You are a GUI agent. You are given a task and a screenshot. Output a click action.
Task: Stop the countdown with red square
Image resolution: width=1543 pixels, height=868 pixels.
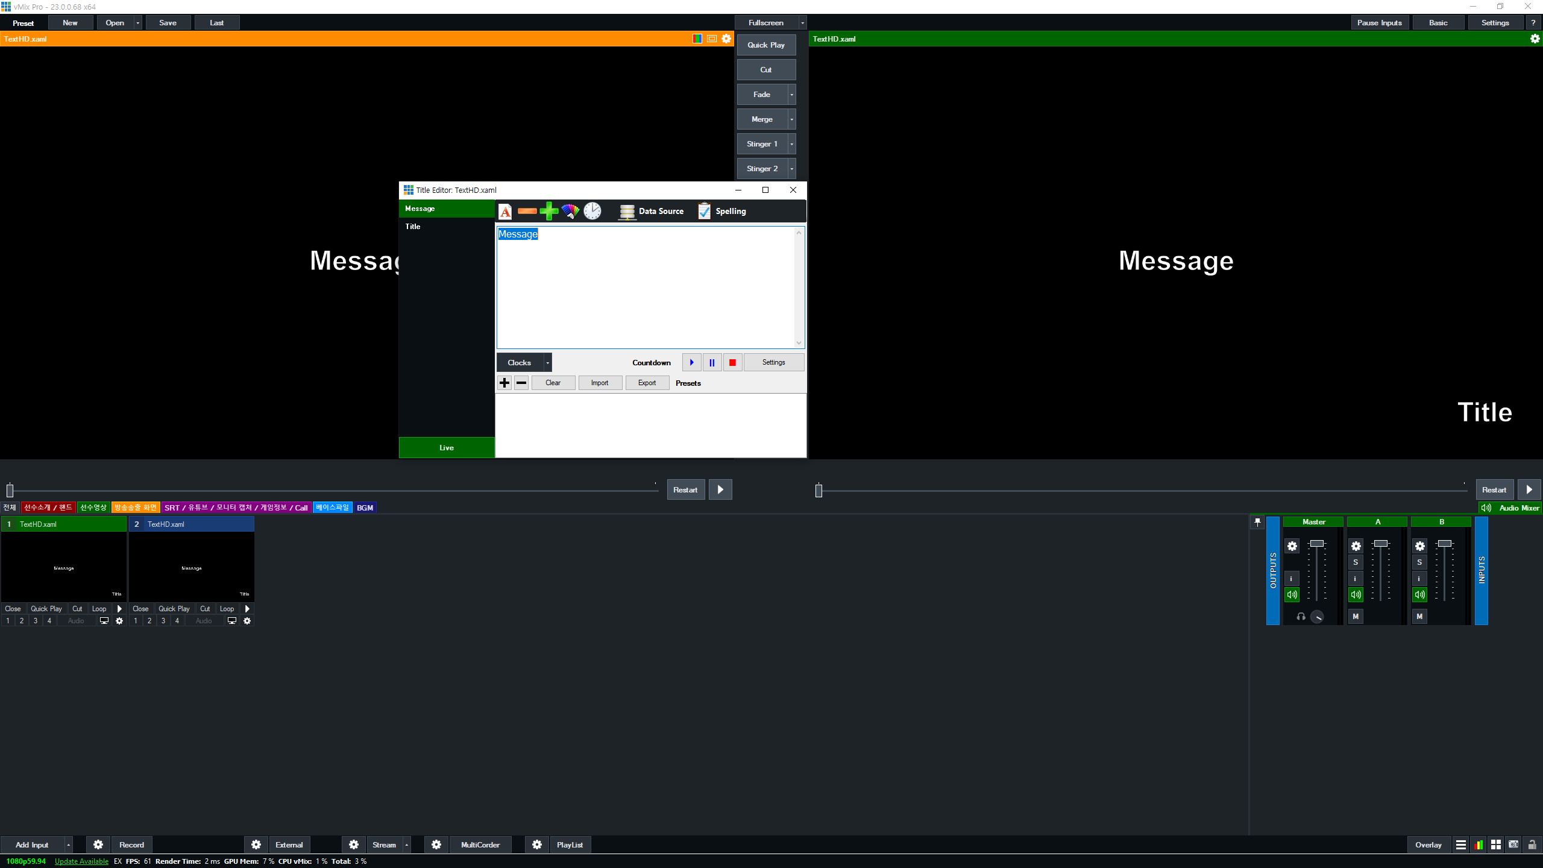(732, 363)
